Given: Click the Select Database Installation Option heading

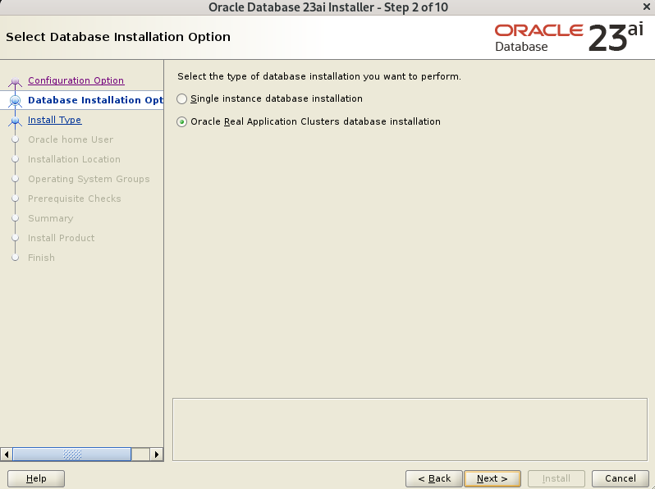Looking at the screenshot, I should (x=118, y=37).
